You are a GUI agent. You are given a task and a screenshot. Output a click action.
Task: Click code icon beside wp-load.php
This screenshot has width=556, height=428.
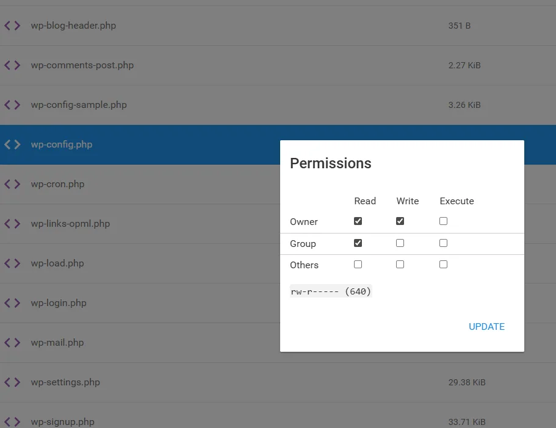(x=12, y=263)
